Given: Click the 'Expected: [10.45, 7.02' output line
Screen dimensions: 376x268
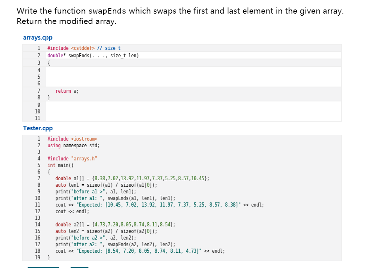Looking at the screenshot, I should pyautogui.click(x=159, y=205).
